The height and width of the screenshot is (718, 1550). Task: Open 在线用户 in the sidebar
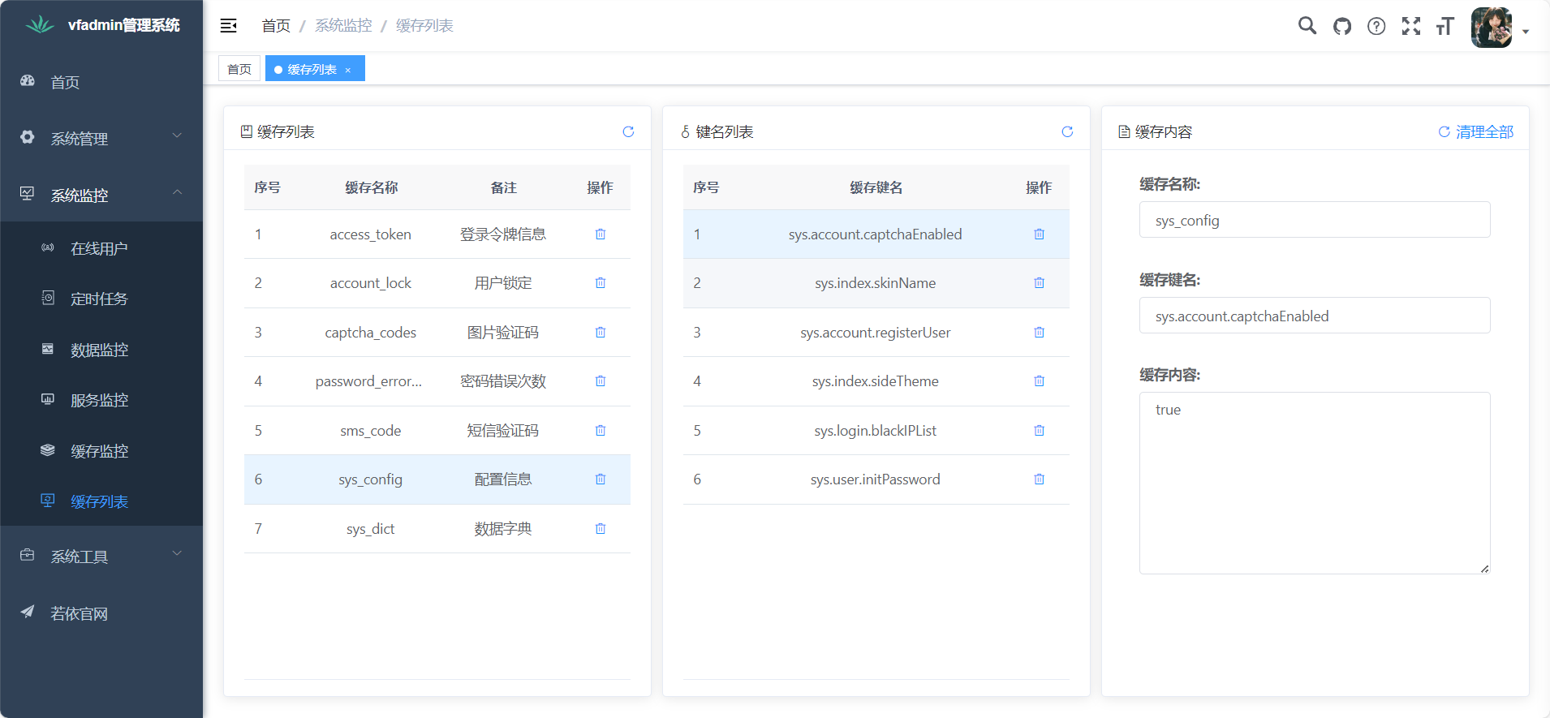pyautogui.click(x=99, y=248)
